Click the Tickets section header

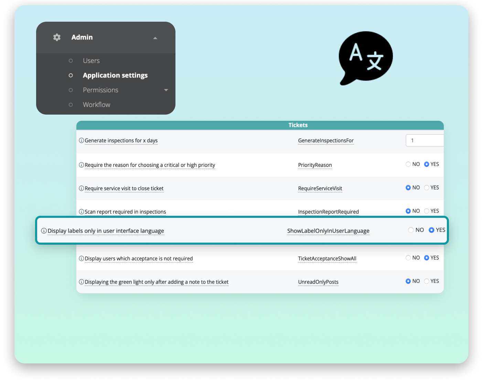260,125
